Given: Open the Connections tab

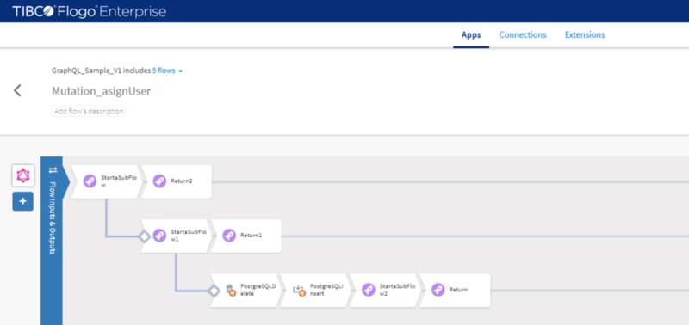Looking at the screenshot, I should click(523, 34).
